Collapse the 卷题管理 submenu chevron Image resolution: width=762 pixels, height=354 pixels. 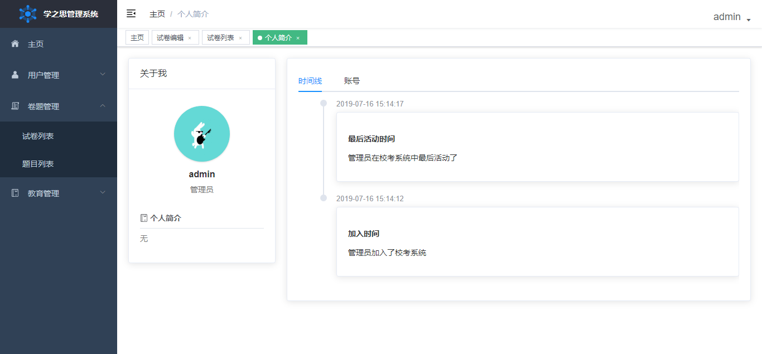pos(103,105)
